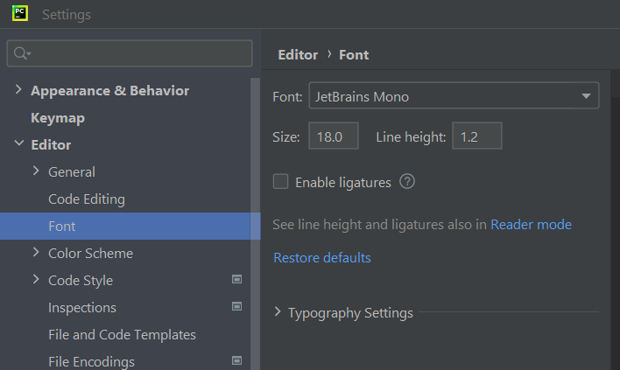This screenshot has height=370, width=620.
Task: Click the search magnifier icon in settings
Action: 20,52
